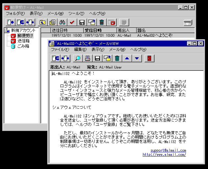Click the trash can delete icon in メールVIEW toolbar
The height and width of the screenshot is (169, 208).
coord(117,58)
